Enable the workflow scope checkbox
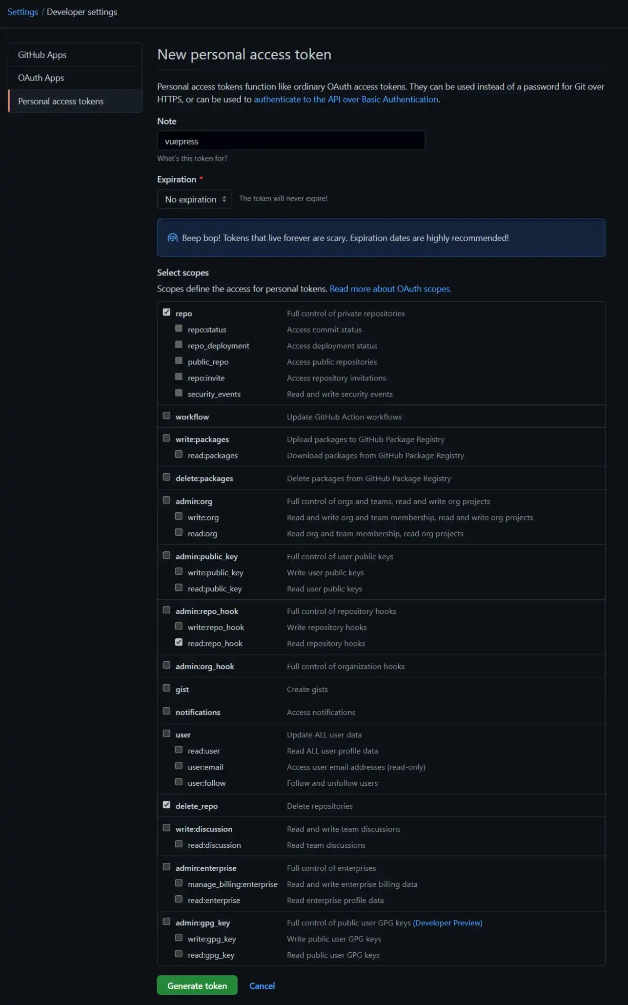The image size is (628, 1005). [166, 416]
